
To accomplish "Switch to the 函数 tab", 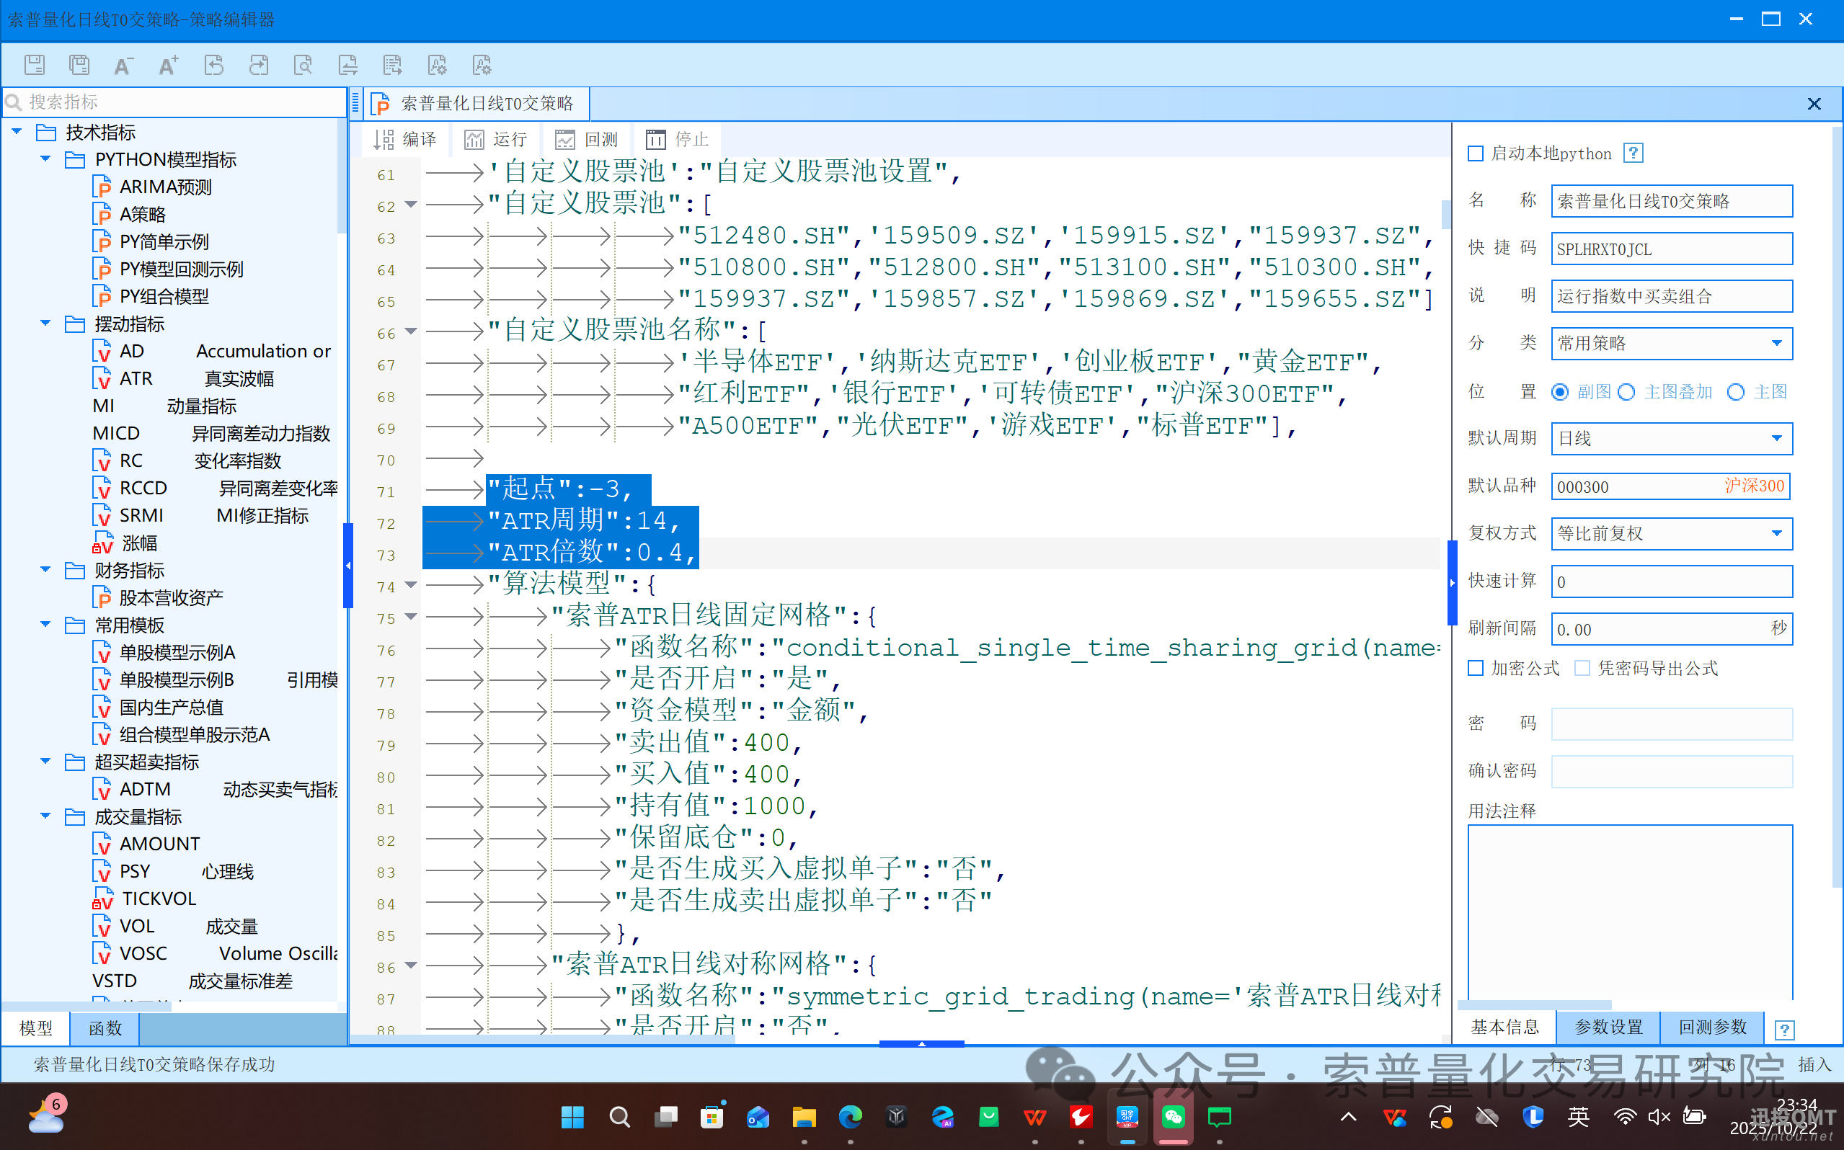I will tap(105, 1028).
